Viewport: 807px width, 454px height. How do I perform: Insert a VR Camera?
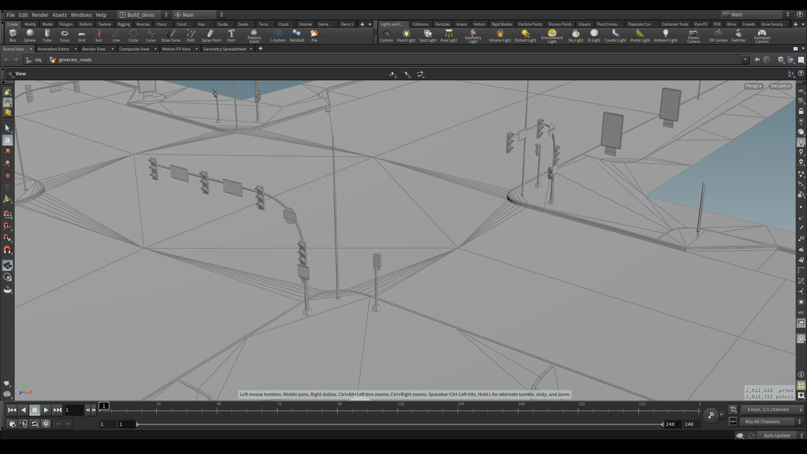(x=718, y=35)
